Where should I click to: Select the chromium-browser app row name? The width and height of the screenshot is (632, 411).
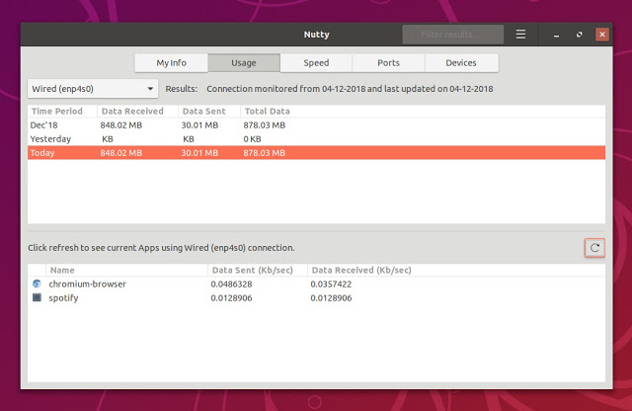pyautogui.click(x=88, y=284)
